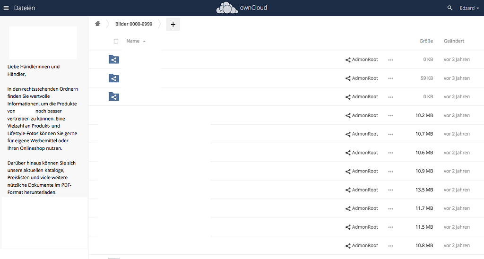Click the 11.7 MB size value
484x259 pixels.
pyautogui.click(x=424, y=208)
